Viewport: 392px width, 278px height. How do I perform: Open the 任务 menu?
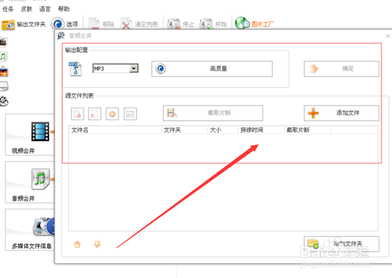[8, 9]
